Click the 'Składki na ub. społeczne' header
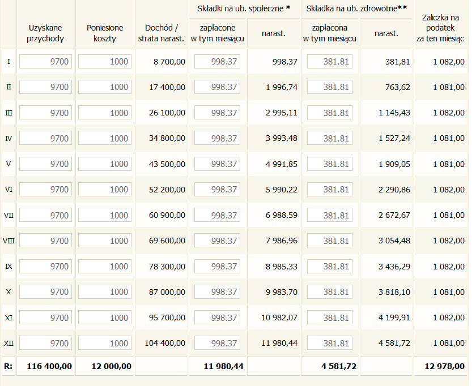The image size is (476, 386). point(244,9)
